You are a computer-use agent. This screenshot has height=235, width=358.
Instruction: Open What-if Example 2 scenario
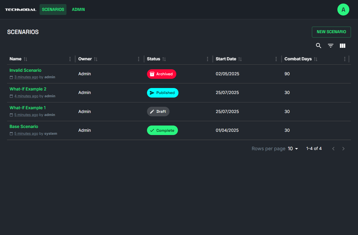[28, 89]
